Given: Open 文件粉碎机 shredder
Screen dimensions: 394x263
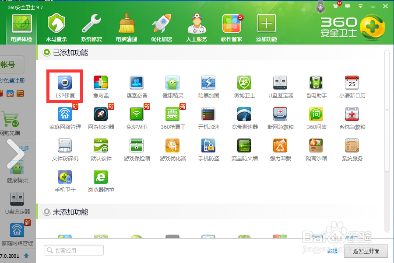Looking at the screenshot, I should [65, 150].
